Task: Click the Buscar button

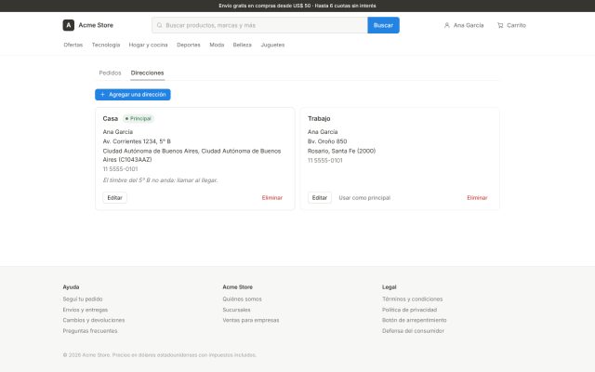Action: (x=383, y=25)
